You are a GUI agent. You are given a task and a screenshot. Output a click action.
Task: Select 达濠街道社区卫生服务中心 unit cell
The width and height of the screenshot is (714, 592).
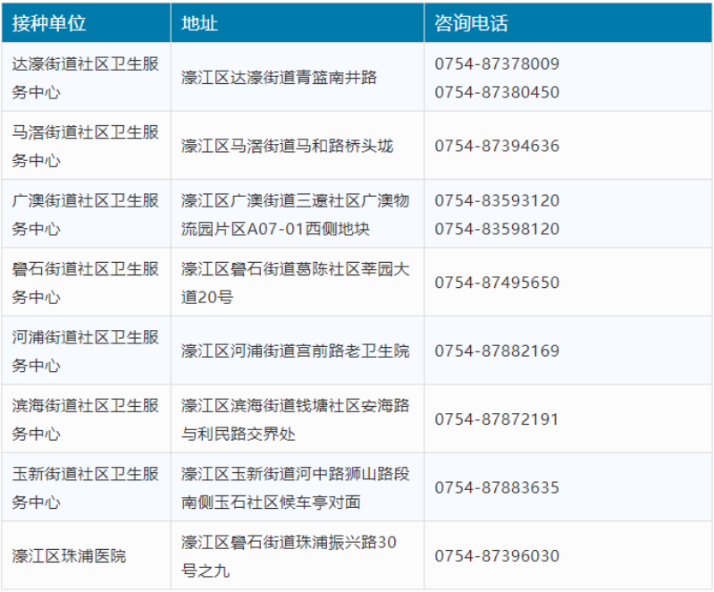[85, 78]
